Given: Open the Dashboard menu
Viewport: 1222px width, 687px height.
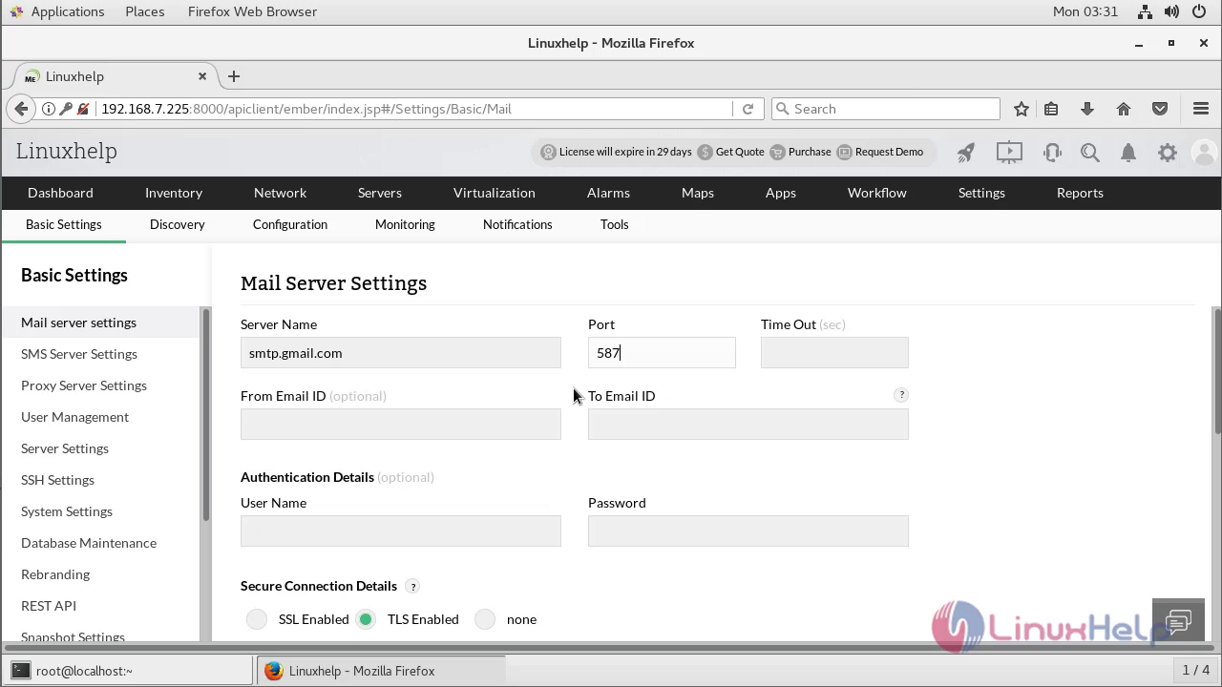Looking at the screenshot, I should click(x=60, y=193).
